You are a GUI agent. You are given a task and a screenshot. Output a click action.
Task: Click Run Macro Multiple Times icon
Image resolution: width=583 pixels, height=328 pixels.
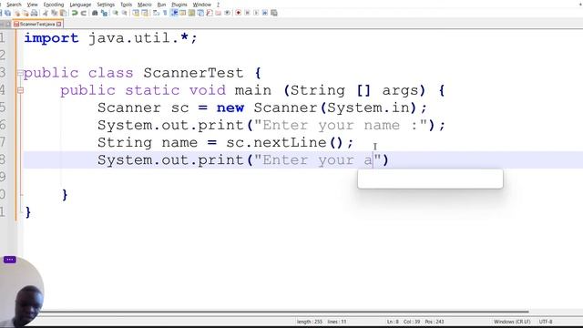tap(265, 13)
